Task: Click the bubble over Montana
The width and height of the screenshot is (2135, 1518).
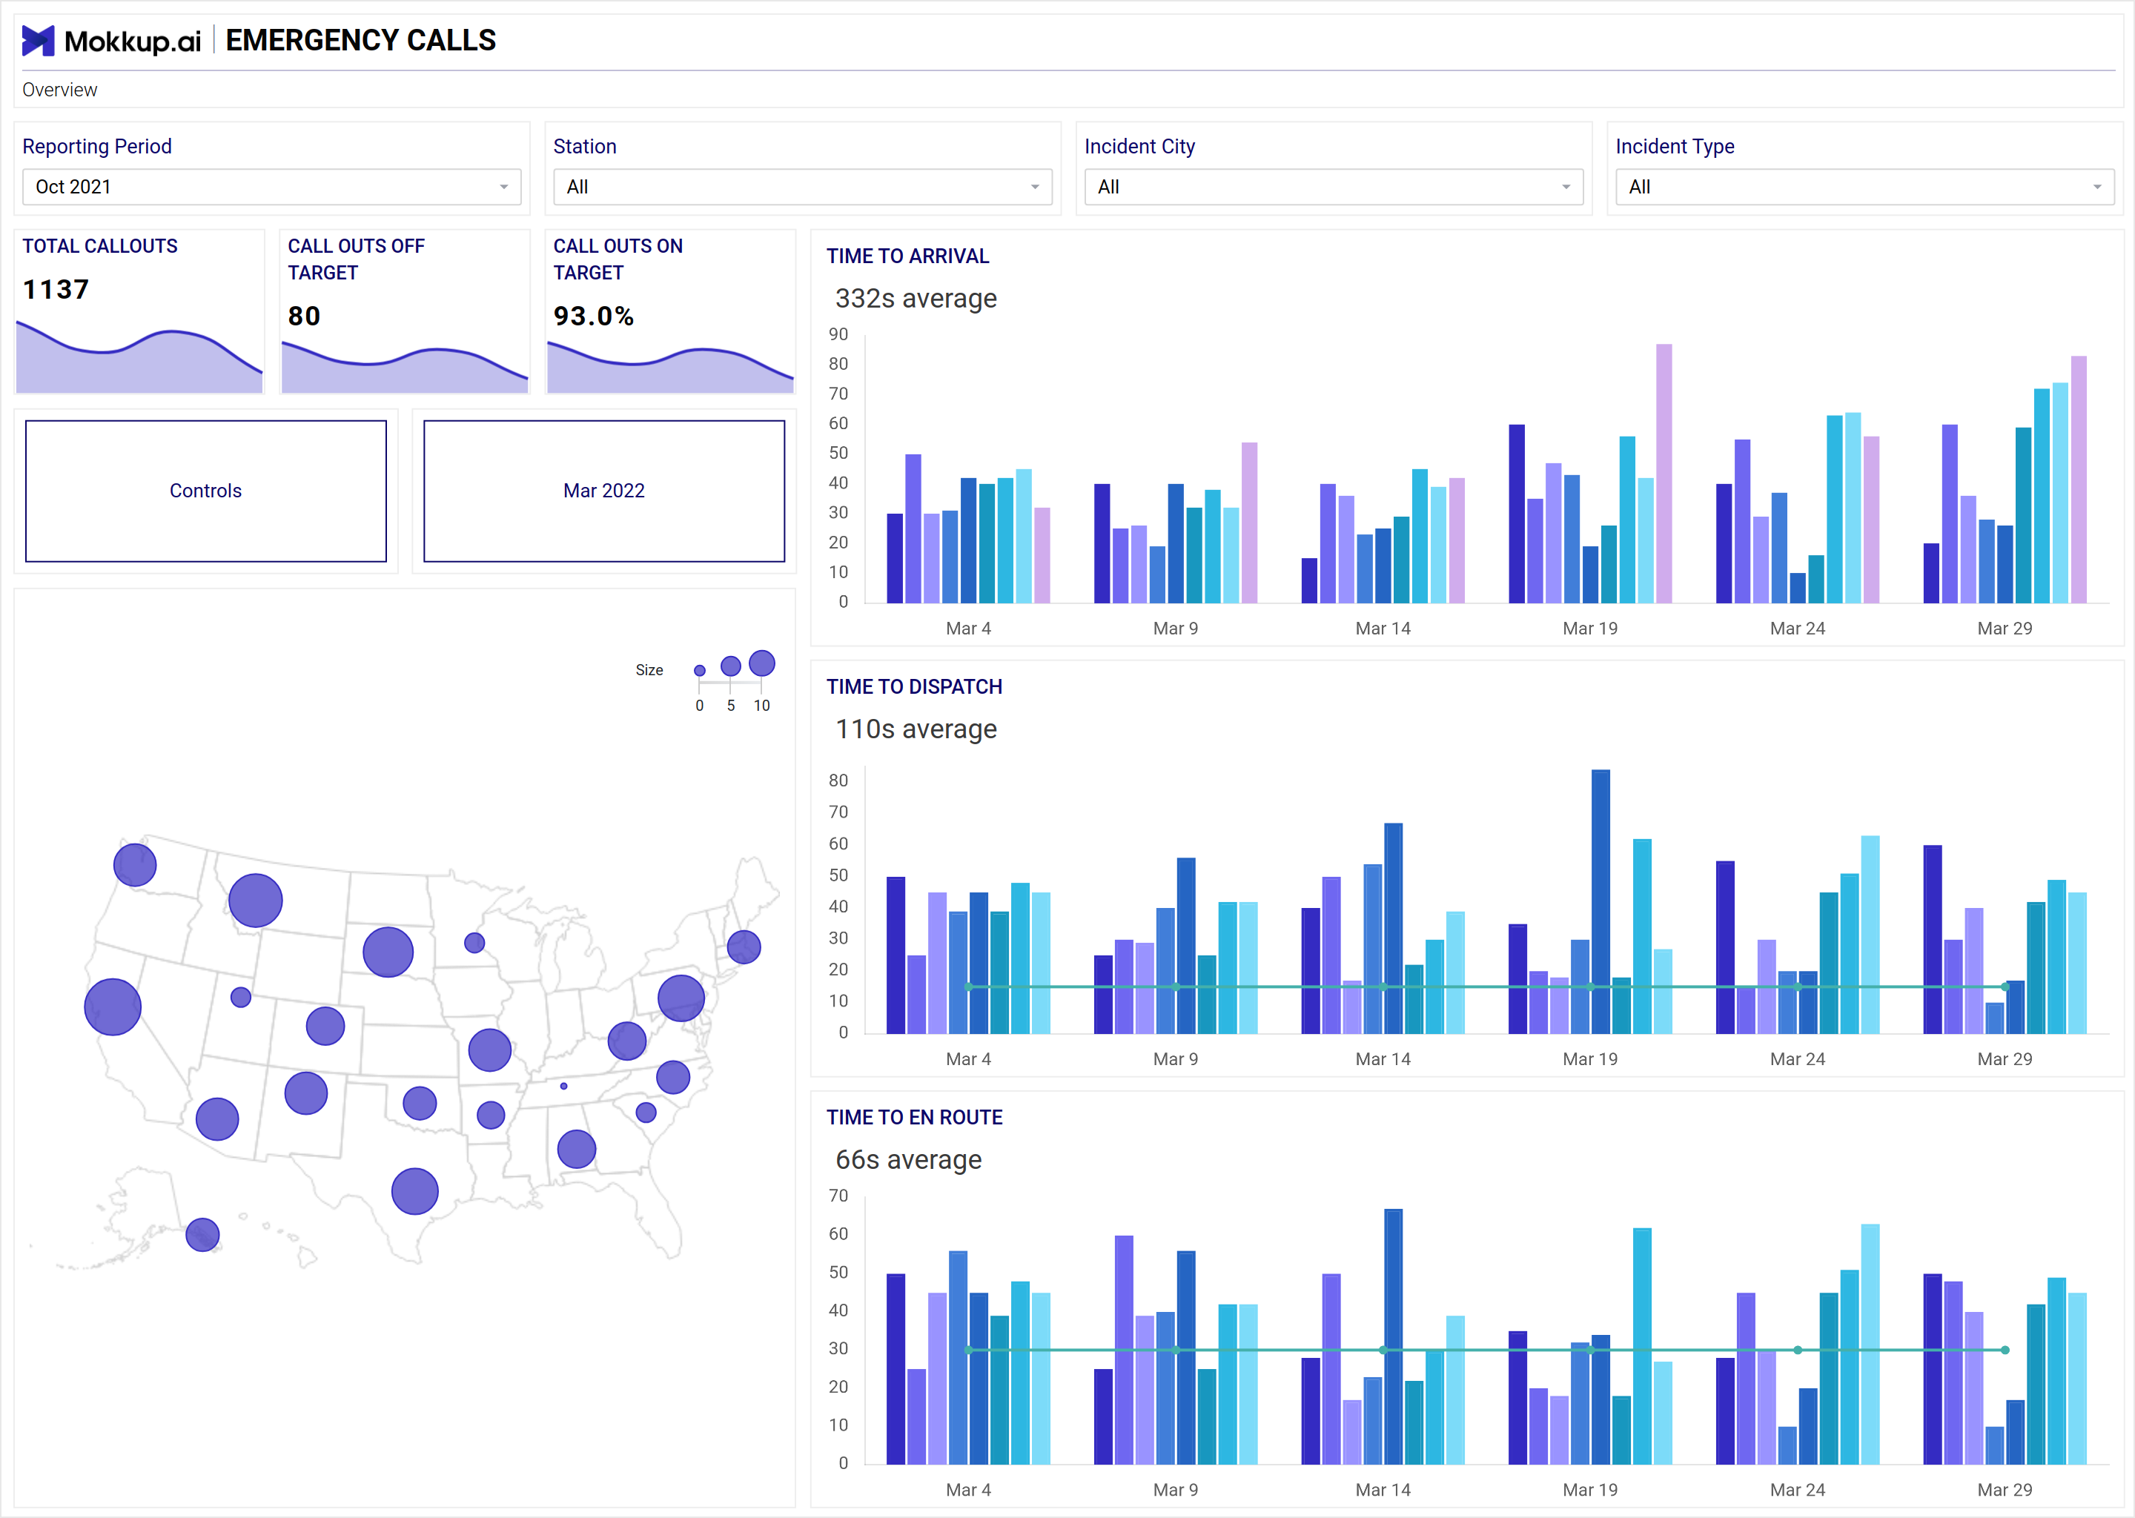Action: (255, 900)
